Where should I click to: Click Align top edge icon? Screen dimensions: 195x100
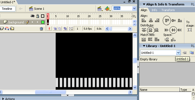(x=167, y=20)
